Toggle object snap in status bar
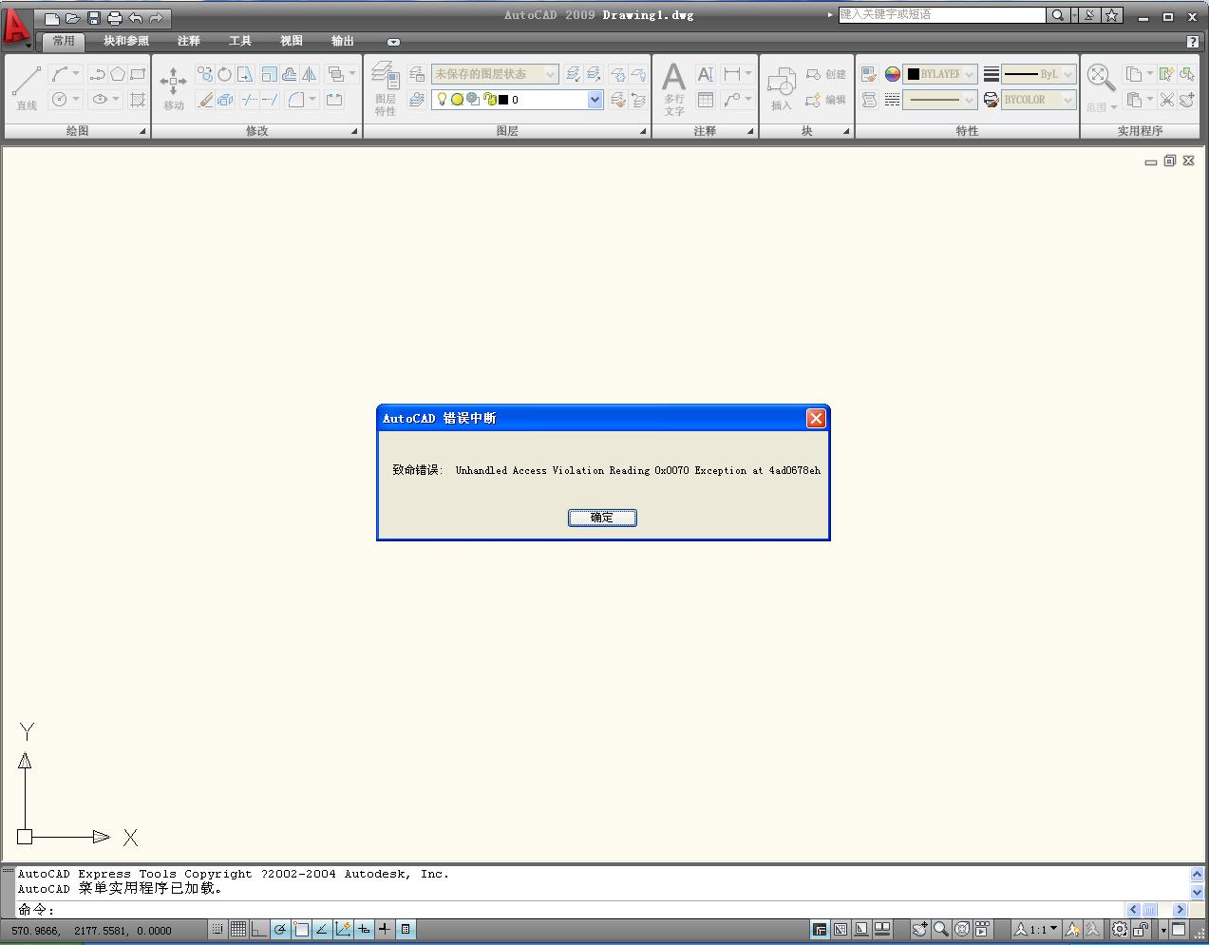Image resolution: width=1209 pixels, height=945 pixels. (x=301, y=930)
